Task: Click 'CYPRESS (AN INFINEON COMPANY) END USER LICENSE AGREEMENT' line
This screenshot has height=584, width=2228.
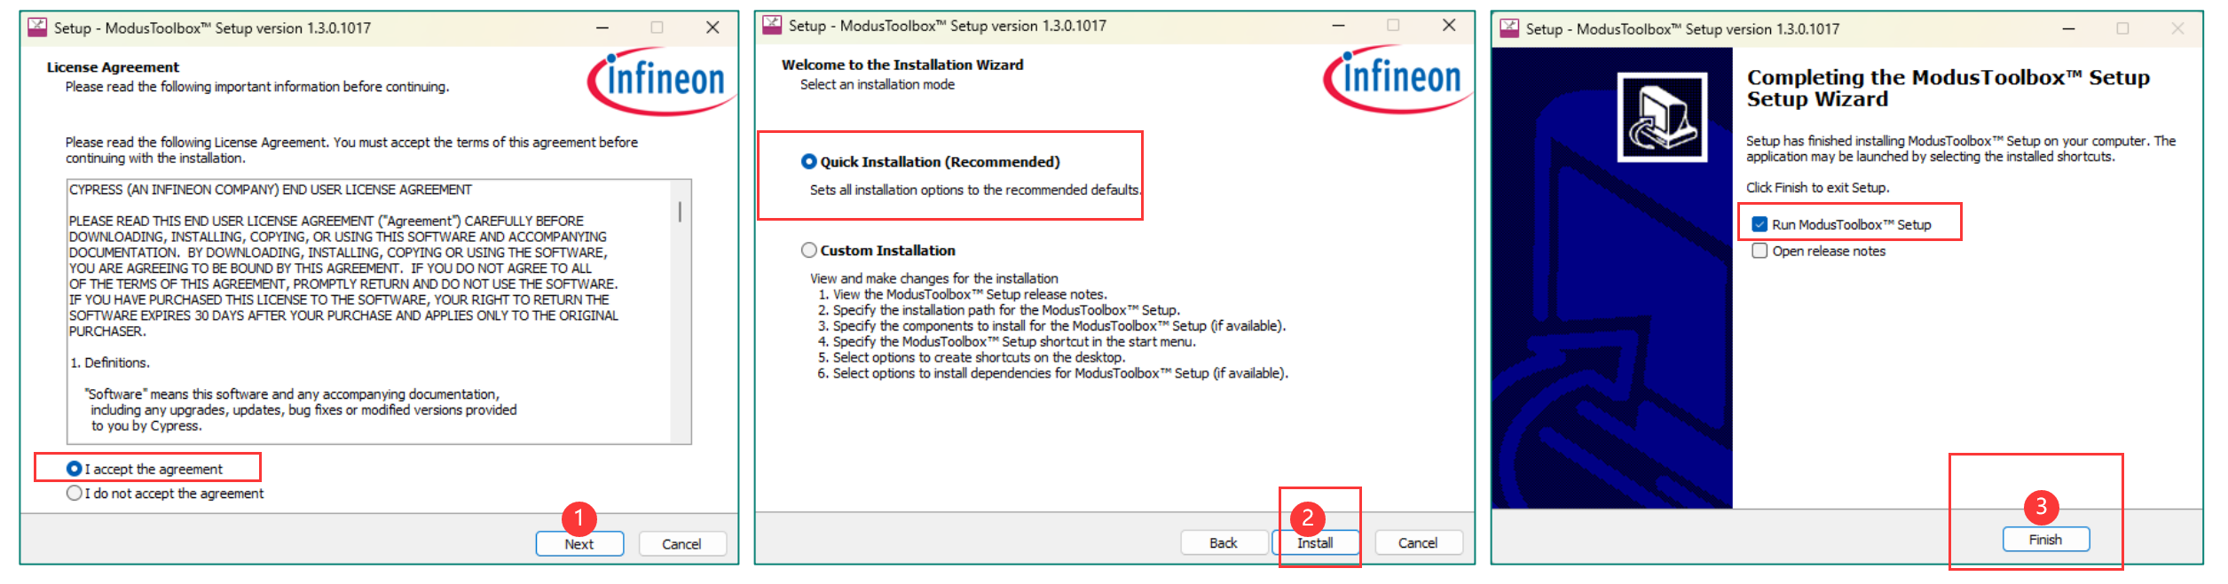Action: pos(271,191)
